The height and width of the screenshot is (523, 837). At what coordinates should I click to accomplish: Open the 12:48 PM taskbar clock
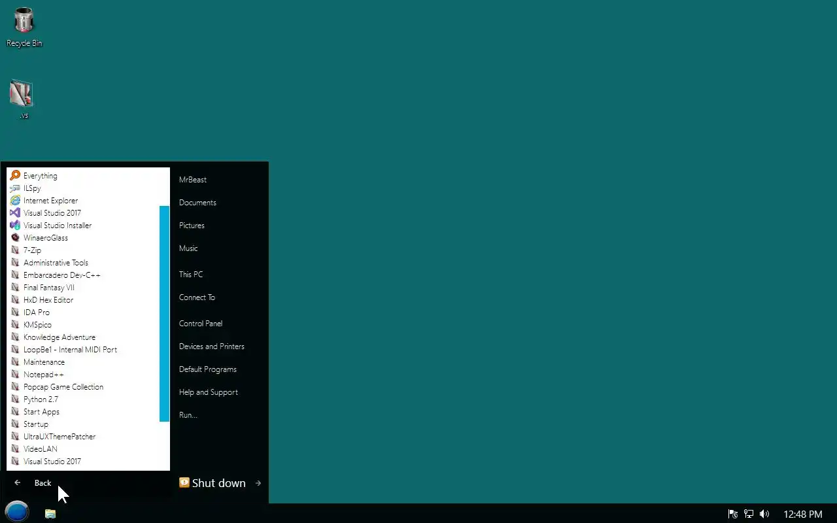pyautogui.click(x=803, y=515)
